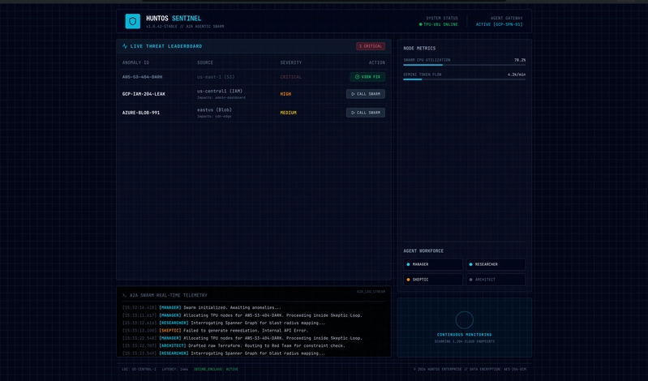Click the Action column header
This screenshot has width=648, height=381.
pos(377,62)
